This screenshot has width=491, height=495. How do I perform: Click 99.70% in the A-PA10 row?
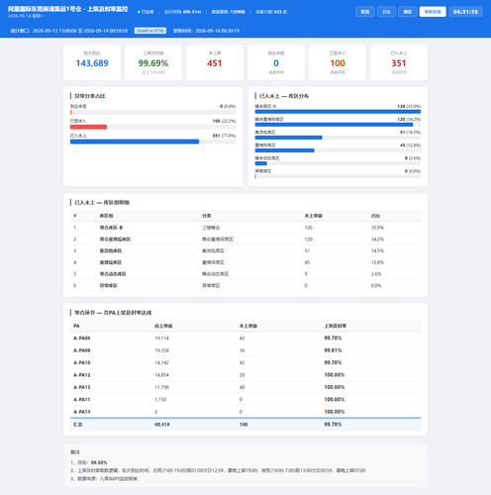click(x=333, y=362)
